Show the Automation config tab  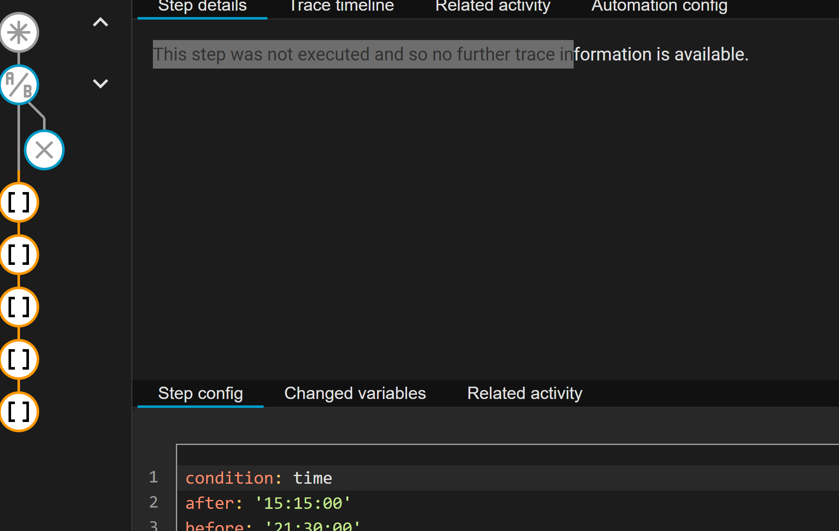point(659,6)
